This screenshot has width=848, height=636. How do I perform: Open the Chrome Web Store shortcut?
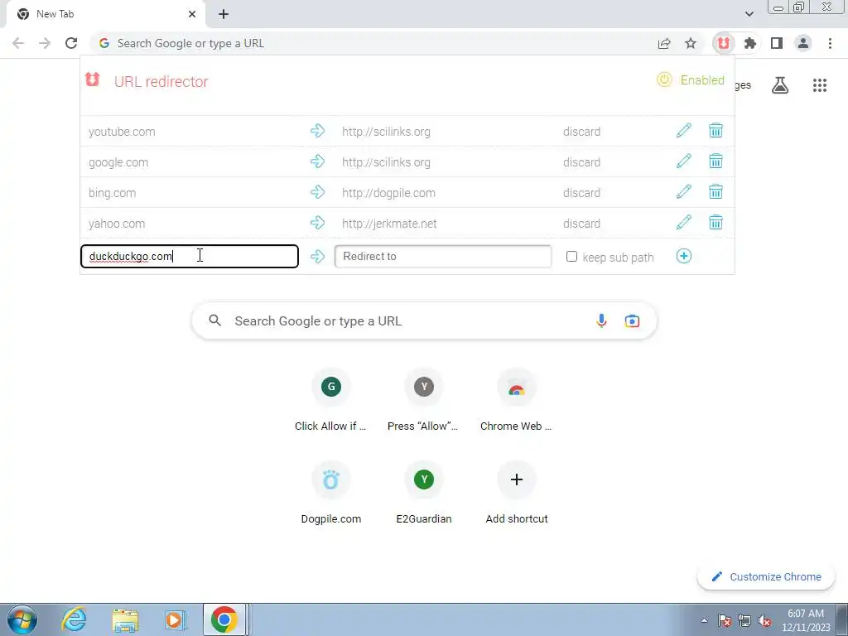(x=517, y=401)
